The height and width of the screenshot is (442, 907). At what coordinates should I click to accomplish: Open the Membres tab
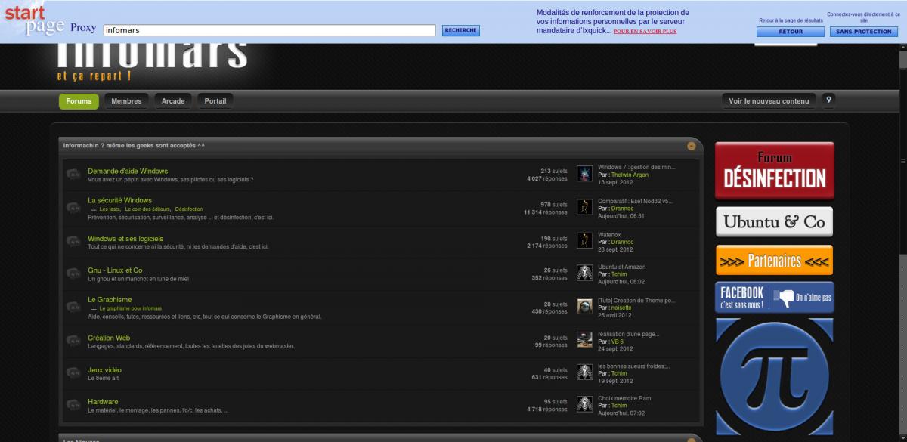click(x=126, y=101)
